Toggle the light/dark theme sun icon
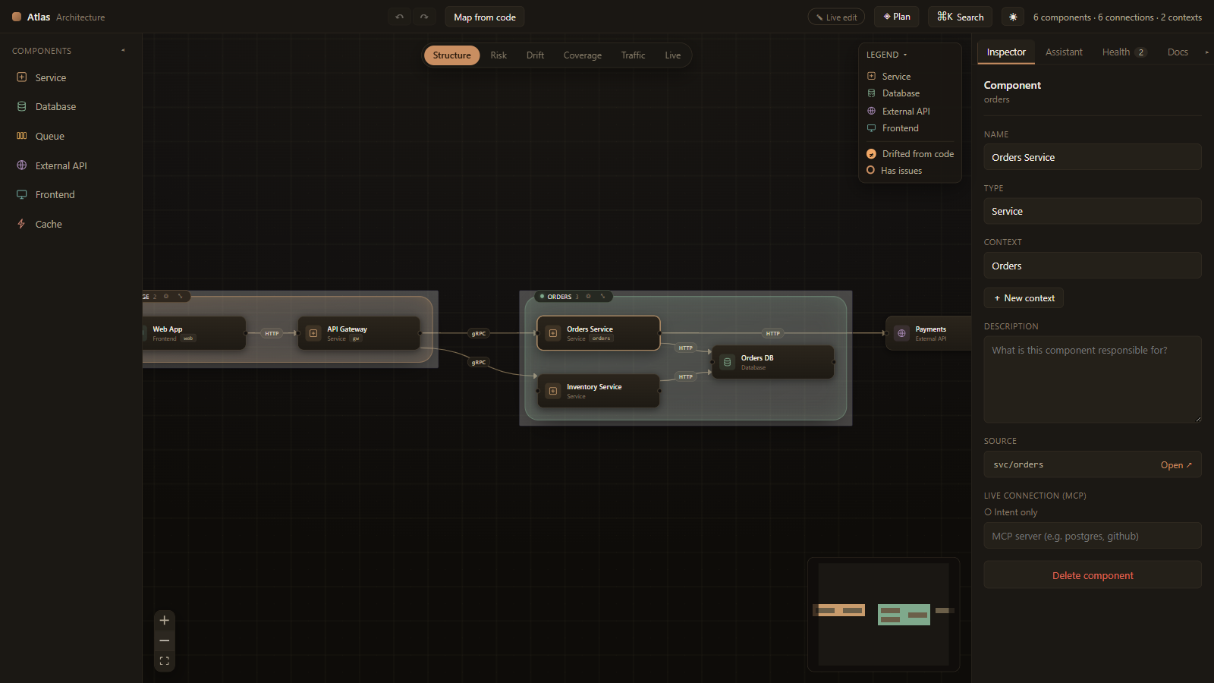 [x=1013, y=17]
